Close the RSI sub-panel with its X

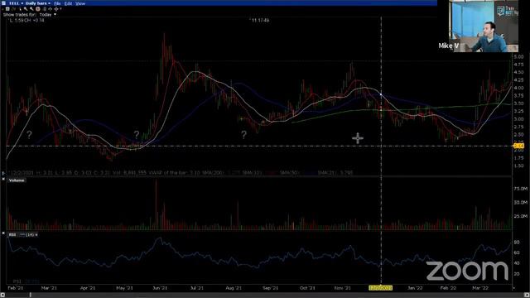pyautogui.click(x=3, y=233)
